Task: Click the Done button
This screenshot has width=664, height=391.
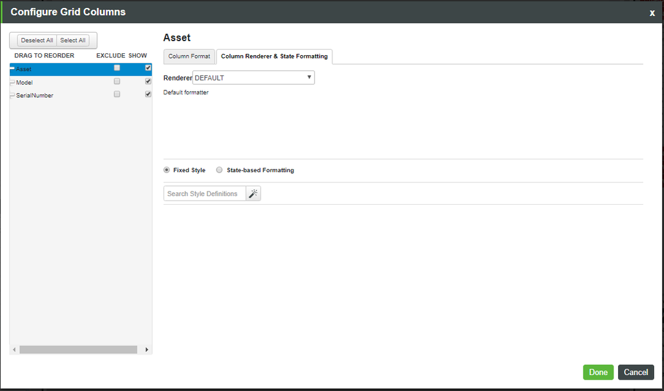Action: click(x=598, y=372)
